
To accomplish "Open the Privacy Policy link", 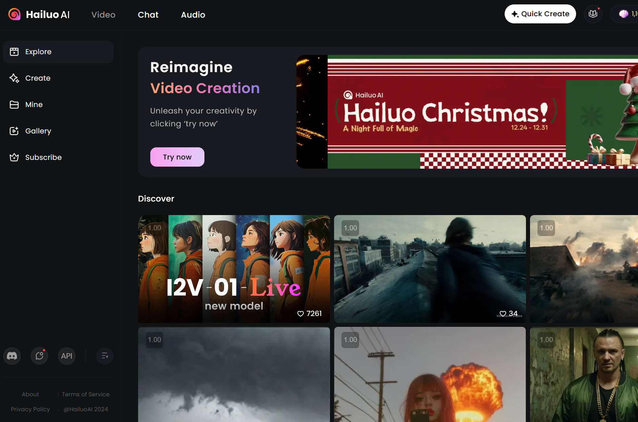I will tap(30, 409).
